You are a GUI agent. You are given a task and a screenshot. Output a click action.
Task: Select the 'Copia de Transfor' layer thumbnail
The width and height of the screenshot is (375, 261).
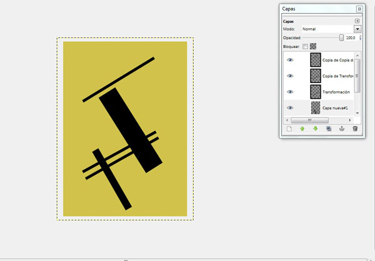pyautogui.click(x=316, y=76)
